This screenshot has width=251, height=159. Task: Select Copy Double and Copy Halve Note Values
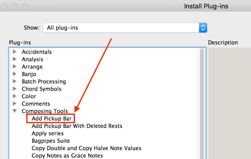[x=86, y=148]
